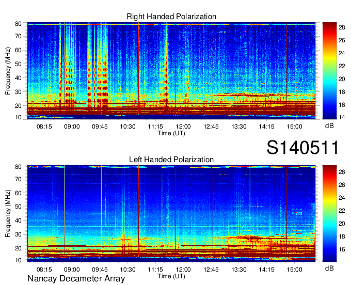Image resolution: width=351 pixels, height=285 pixels.
Task: Click the 30 MHz tick on Left Handed plot
Action: point(18,234)
